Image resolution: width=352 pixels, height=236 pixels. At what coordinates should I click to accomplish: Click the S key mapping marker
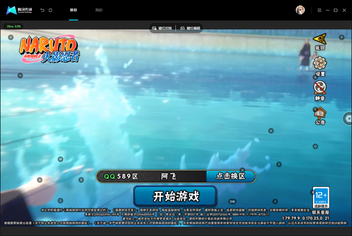point(60,201)
